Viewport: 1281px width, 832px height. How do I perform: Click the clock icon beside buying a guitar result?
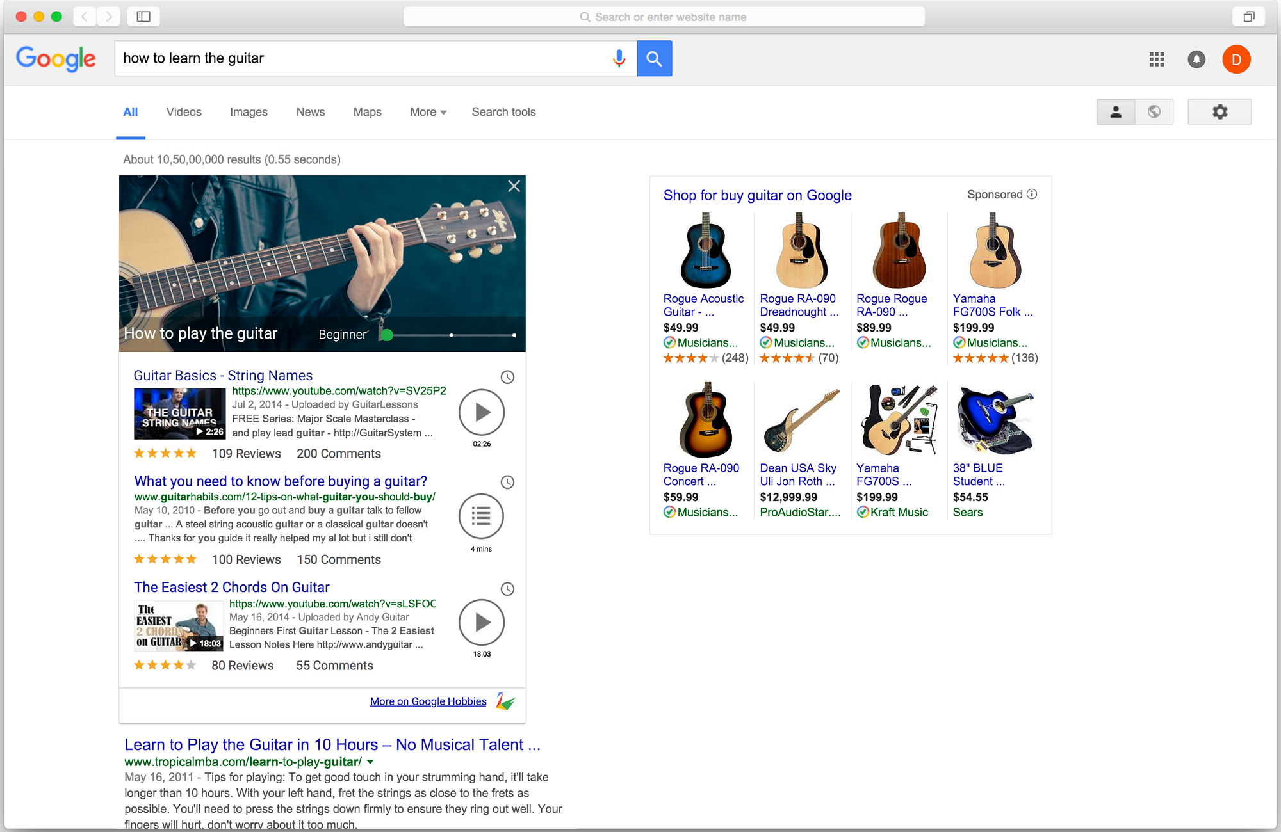click(507, 482)
